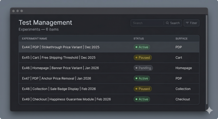Click the vertical scrollbar on right edge
The height and width of the screenshot is (119, 218).
206,60
